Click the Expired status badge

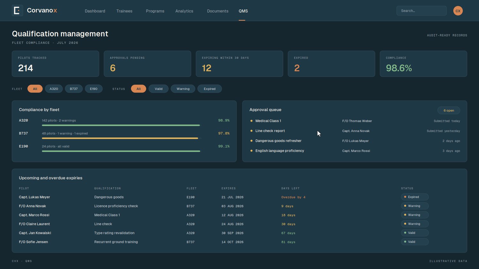tap(414, 197)
